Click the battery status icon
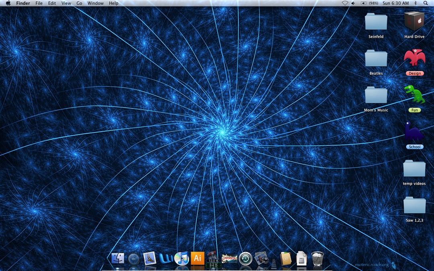 pos(363,3)
